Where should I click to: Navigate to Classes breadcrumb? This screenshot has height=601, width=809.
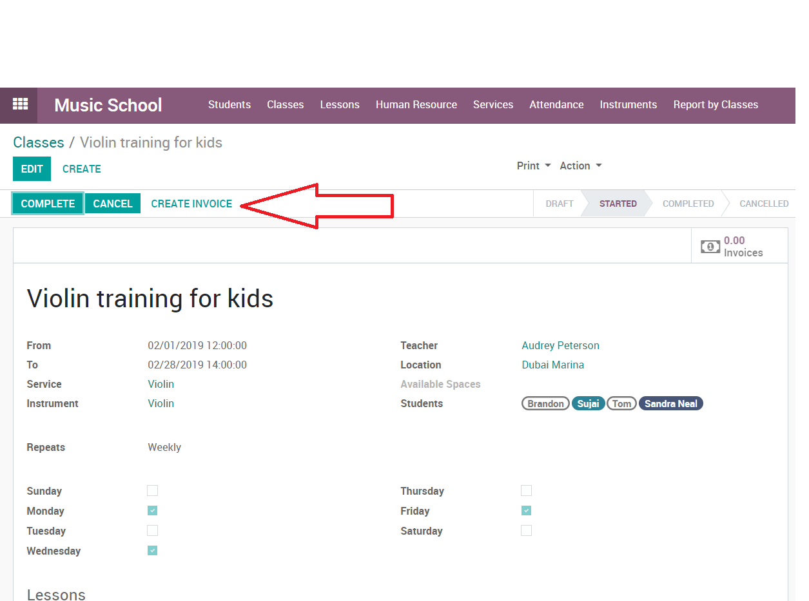tap(39, 142)
